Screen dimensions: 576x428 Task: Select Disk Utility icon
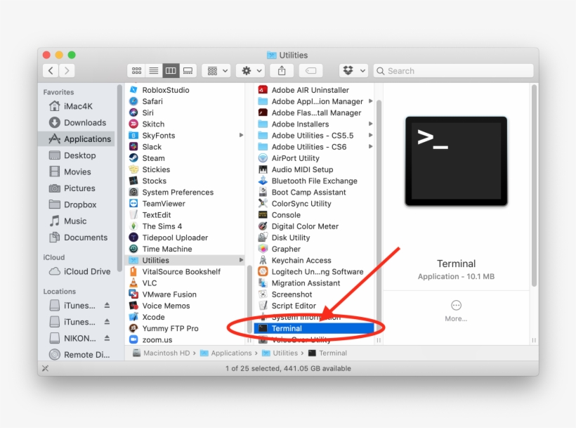click(263, 238)
